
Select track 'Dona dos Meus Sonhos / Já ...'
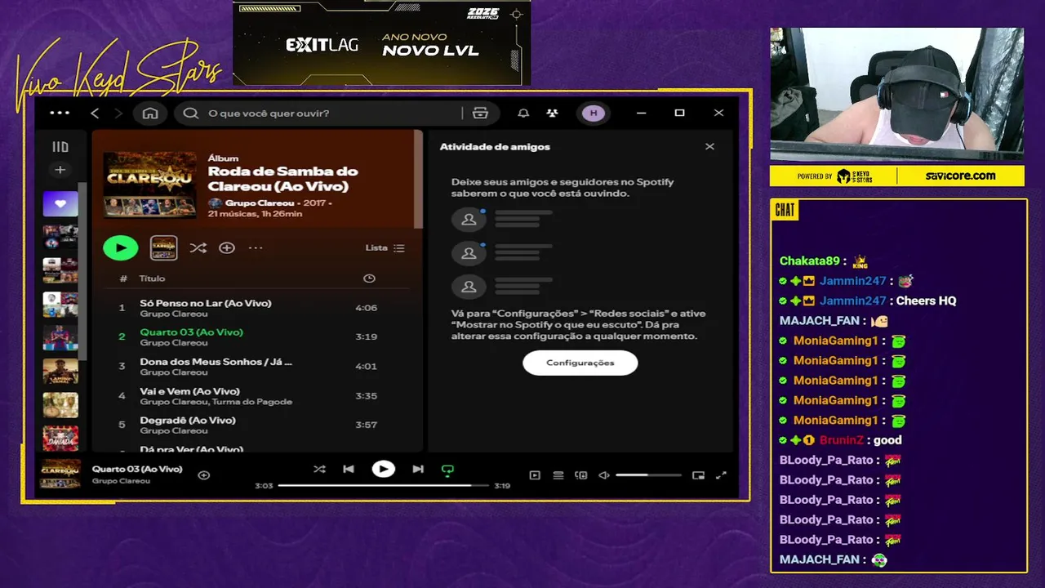(x=257, y=366)
